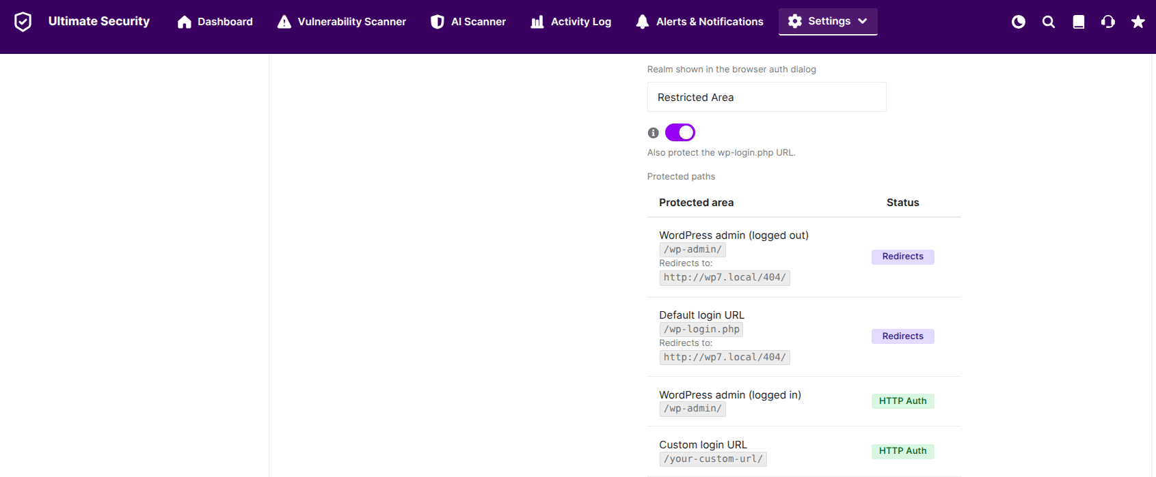
Task: Click the star icon in header
Action: pos(1138,22)
